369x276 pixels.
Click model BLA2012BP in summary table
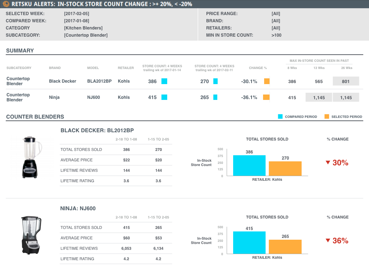[x=99, y=81]
